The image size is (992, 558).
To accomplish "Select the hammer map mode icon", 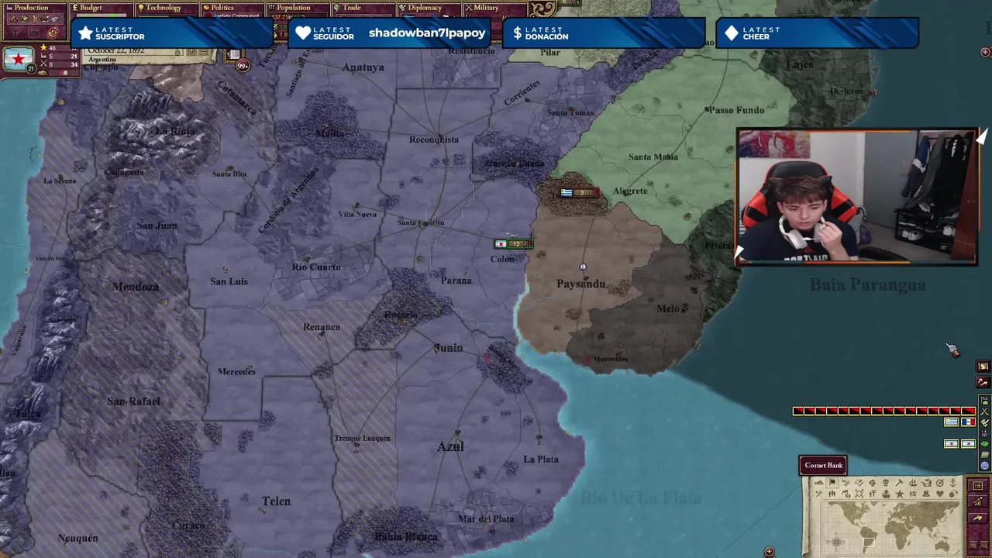I will pos(899,483).
